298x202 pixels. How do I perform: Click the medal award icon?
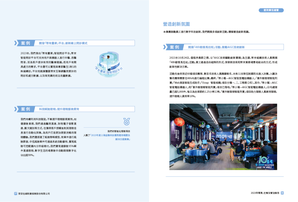(127, 122)
